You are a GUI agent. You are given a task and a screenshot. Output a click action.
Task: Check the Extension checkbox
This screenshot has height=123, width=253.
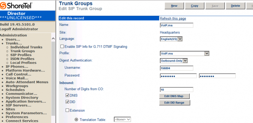[x=67, y=110]
